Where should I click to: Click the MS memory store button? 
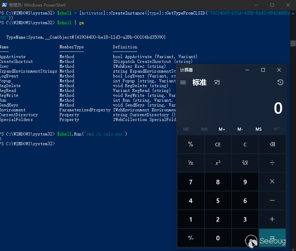259,129
